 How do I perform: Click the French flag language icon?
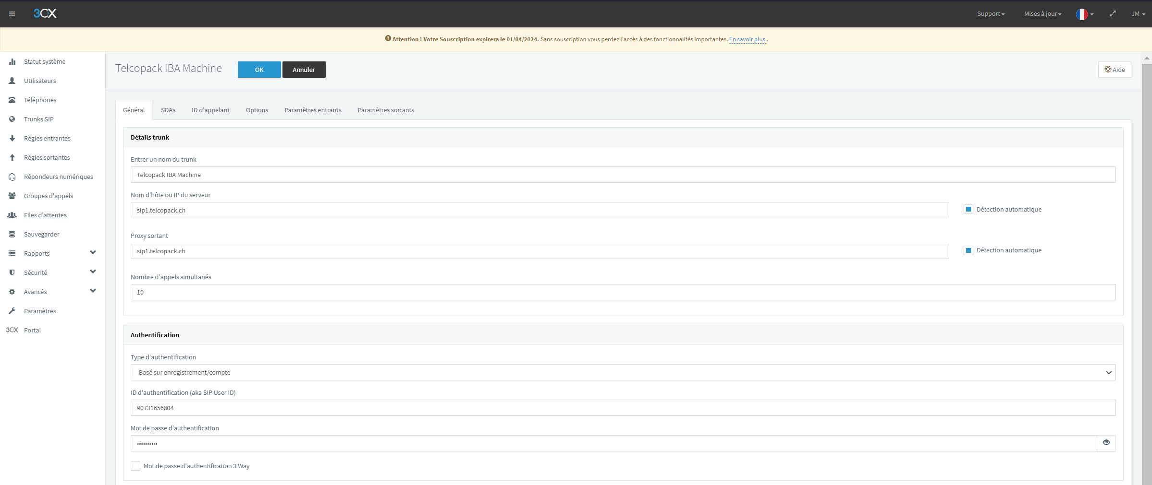(1081, 14)
